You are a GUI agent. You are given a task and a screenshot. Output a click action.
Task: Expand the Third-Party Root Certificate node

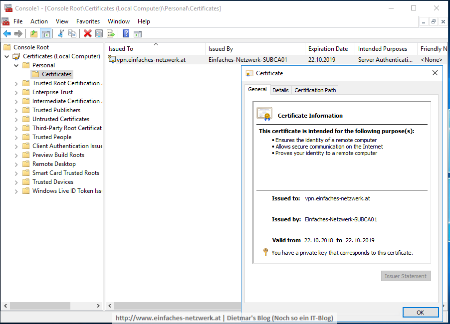[16, 129]
